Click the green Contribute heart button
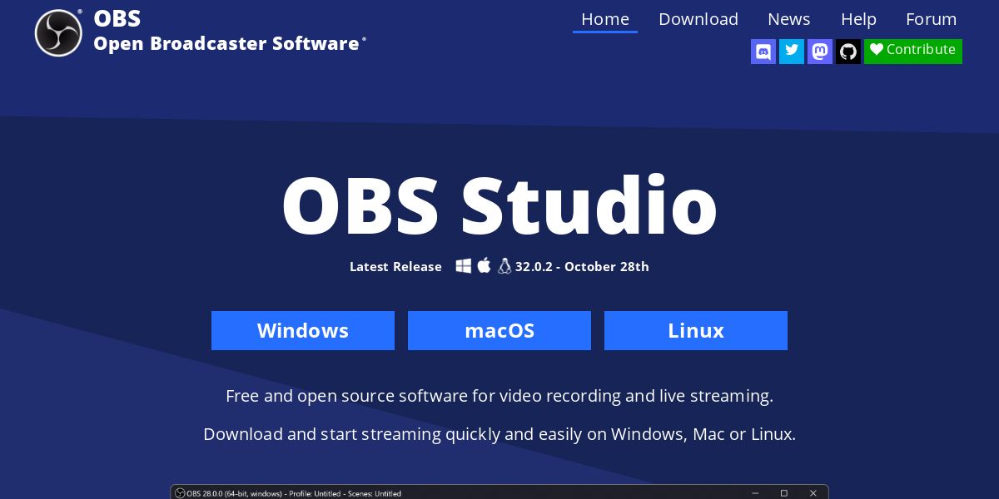 coord(913,51)
